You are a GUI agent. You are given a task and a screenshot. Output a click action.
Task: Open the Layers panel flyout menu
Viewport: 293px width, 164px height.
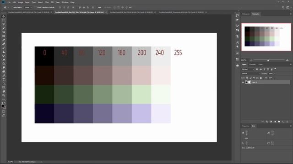(x=291, y=64)
